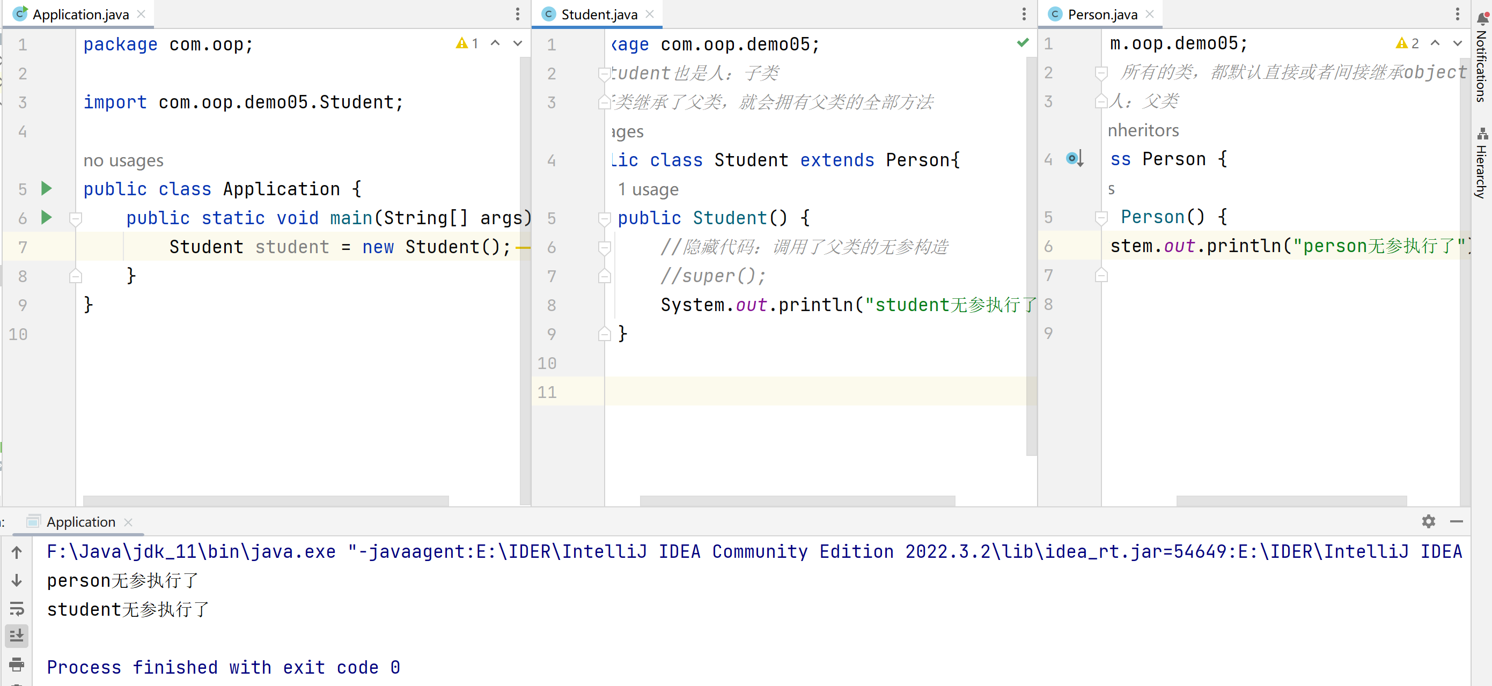Collapse the Person constructor fold marker

tap(1101, 218)
